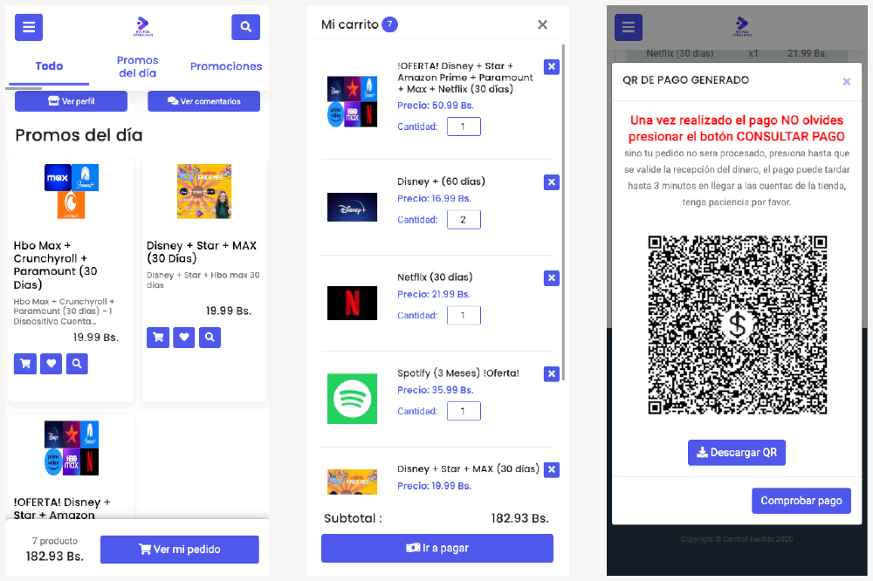Favorite the Disney + Star + MAX promo
Screen dimensions: 873x581
183,338
